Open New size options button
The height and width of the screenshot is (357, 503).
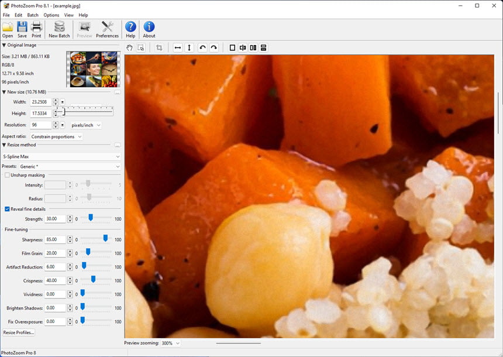pos(118,92)
